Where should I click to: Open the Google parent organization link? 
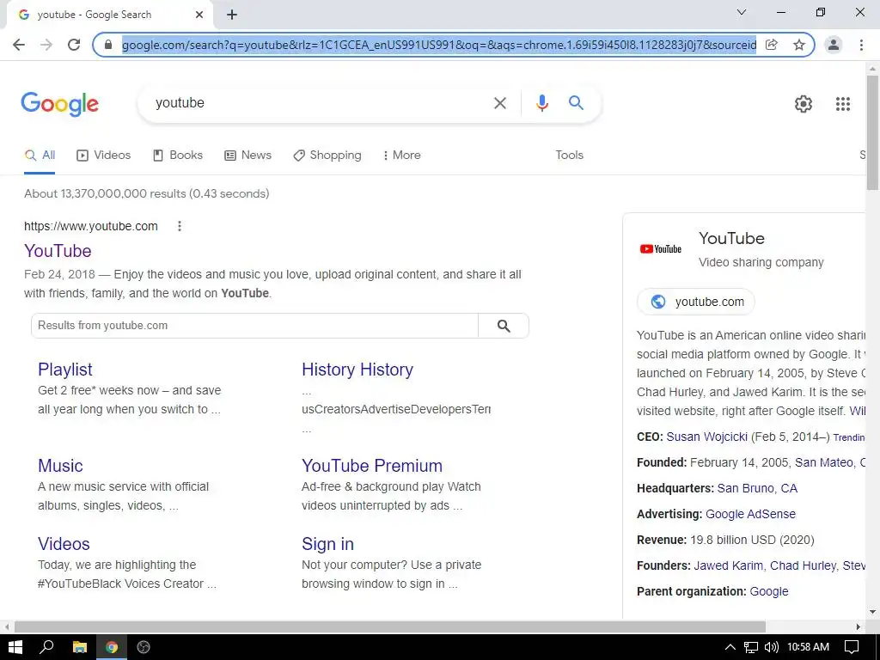click(x=769, y=592)
